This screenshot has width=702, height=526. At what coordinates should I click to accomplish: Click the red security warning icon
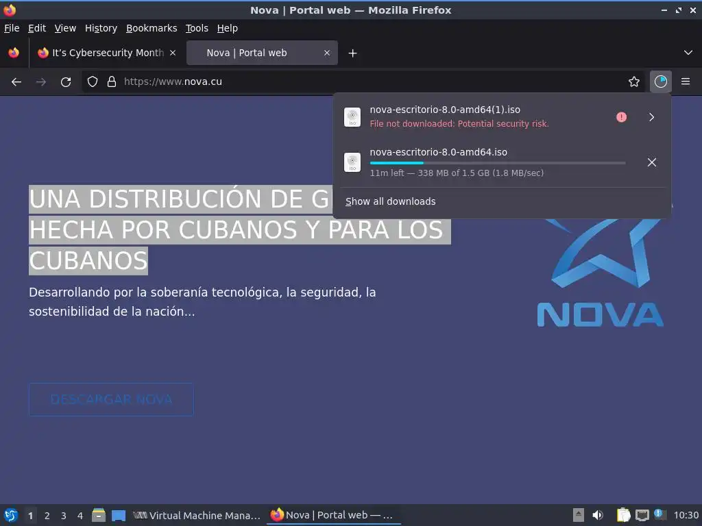click(x=621, y=117)
